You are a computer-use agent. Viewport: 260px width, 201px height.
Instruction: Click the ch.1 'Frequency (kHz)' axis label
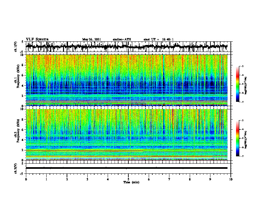click(x=18, y=76)
